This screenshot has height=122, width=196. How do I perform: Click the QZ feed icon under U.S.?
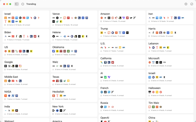(x=116, y=48)
